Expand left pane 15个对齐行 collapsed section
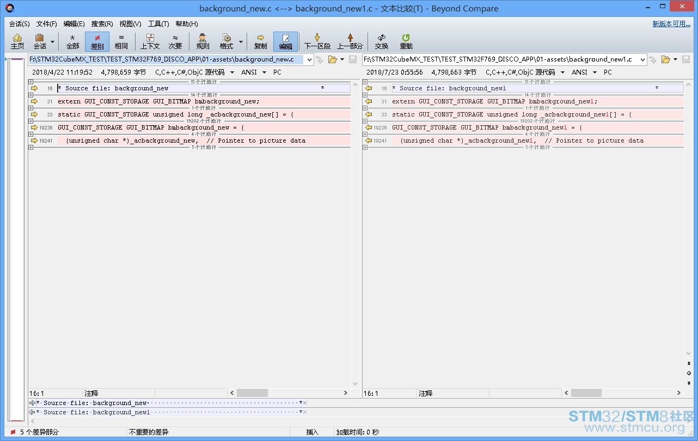This screenshot has width=698, height=441. click(x=31, y=82)
